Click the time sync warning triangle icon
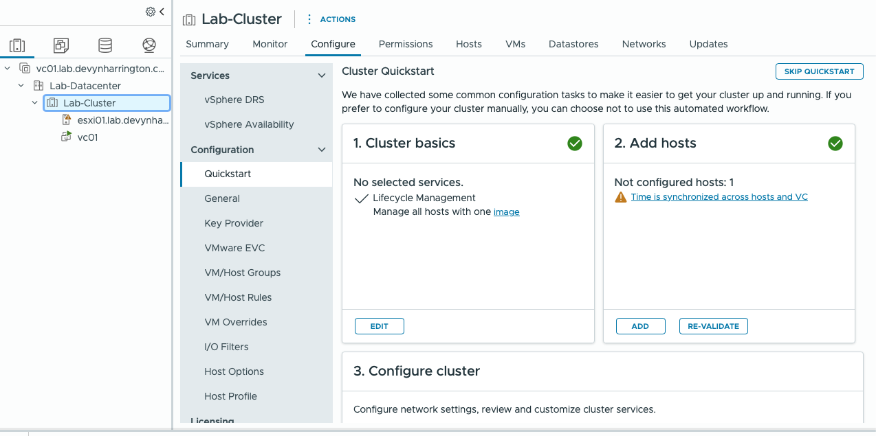 (621, 197)
